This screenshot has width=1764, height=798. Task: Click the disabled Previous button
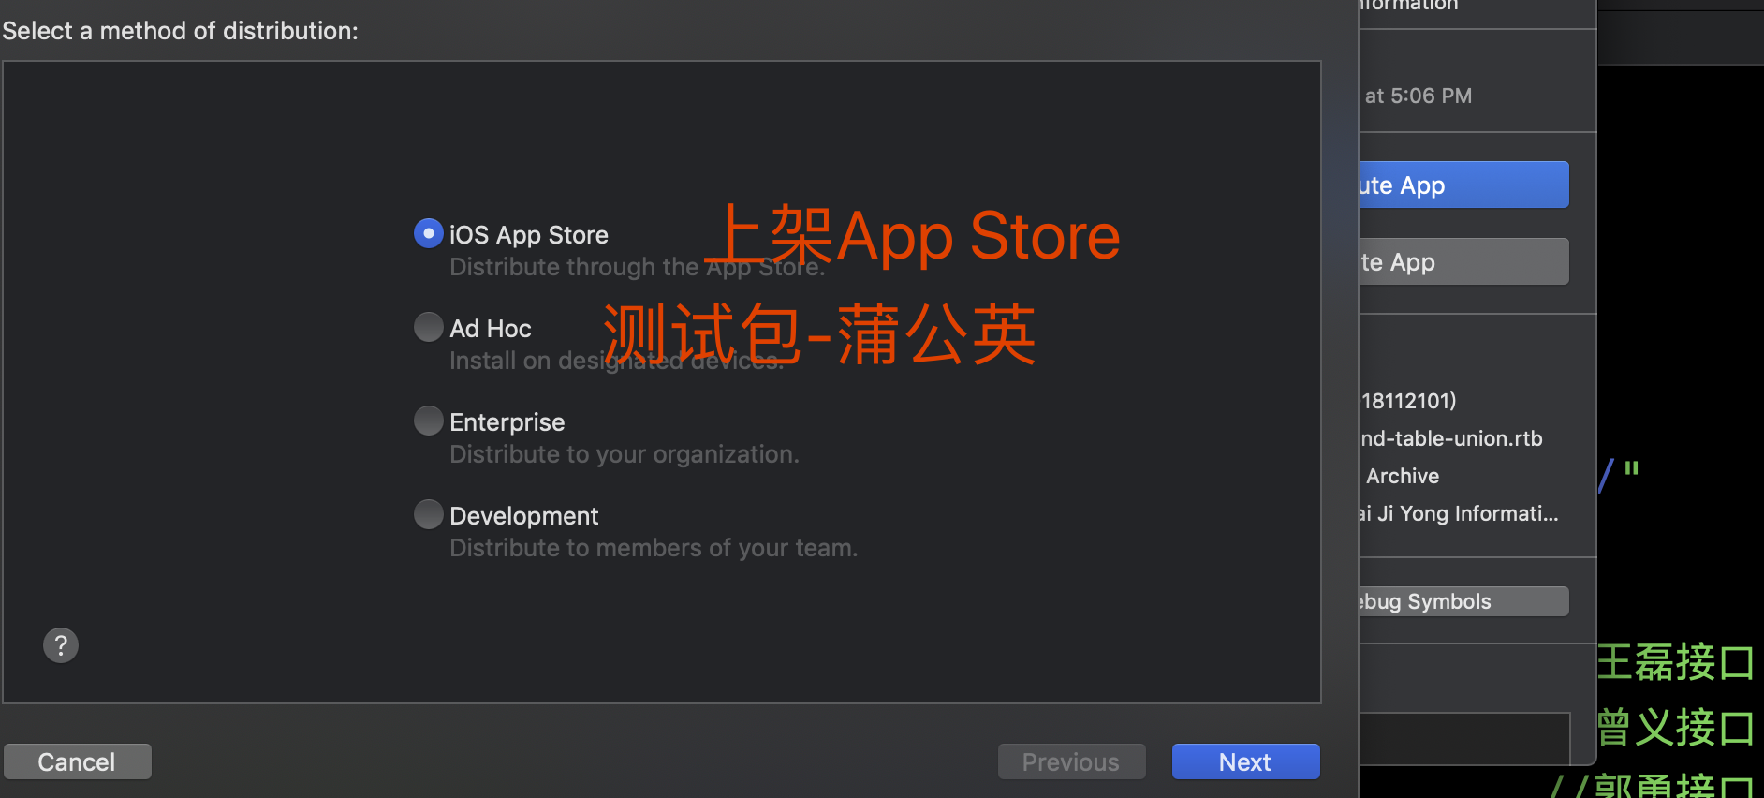tap(1071, 761)
